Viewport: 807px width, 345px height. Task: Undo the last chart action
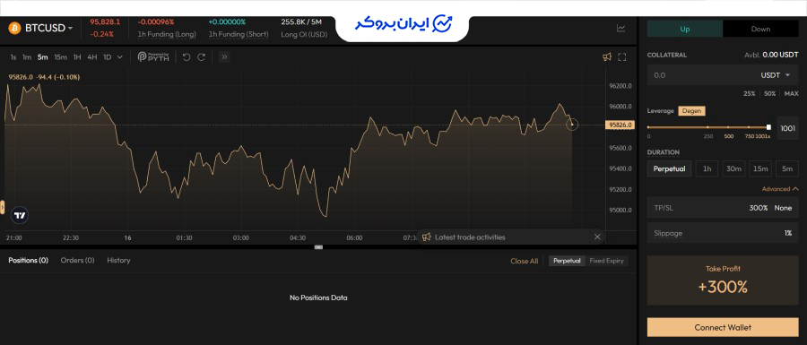[187, 57]
